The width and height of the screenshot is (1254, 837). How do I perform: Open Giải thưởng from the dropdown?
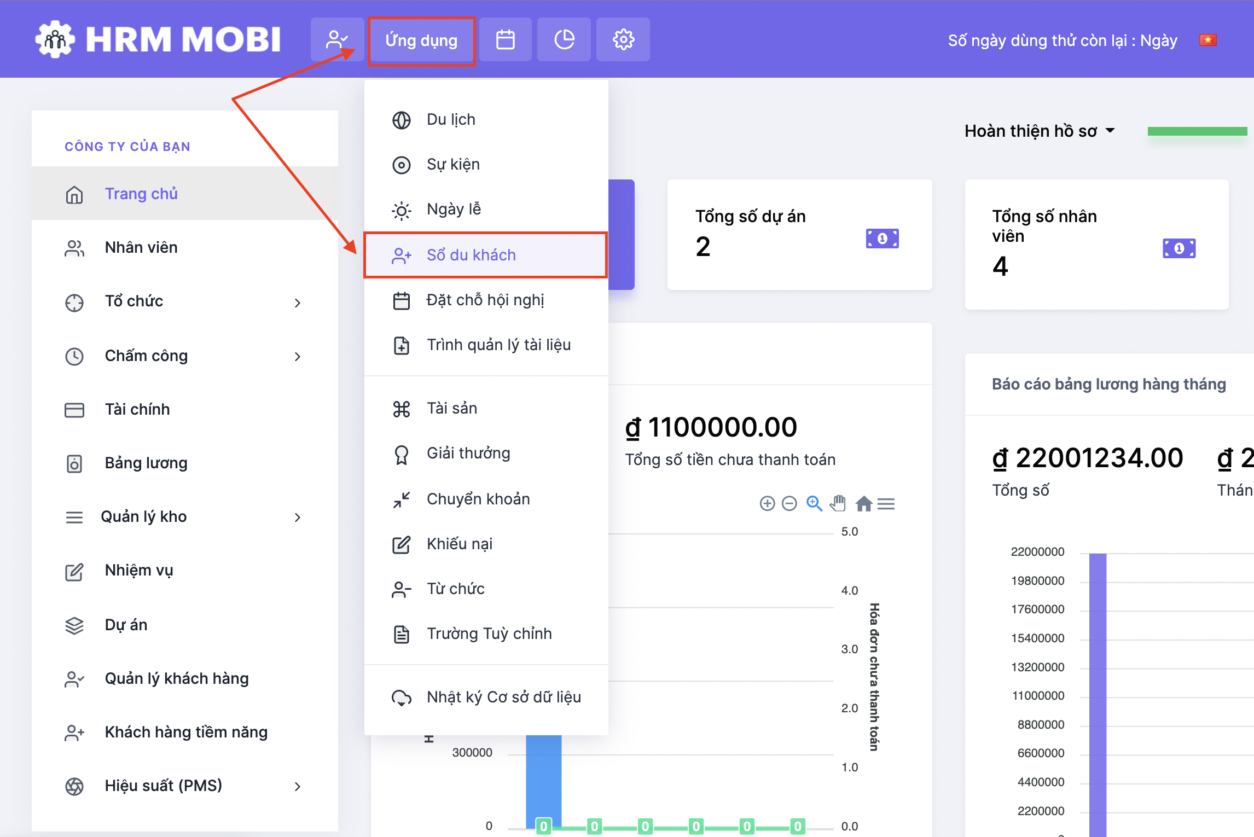click(x=486, y=453)
